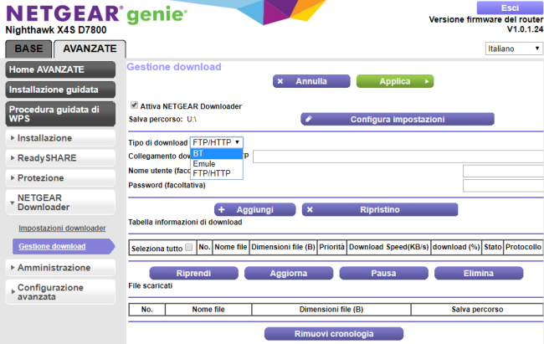Open the Italiano language dropdown
This screenshot has height=344, width=544.
(x=514, y=49)
